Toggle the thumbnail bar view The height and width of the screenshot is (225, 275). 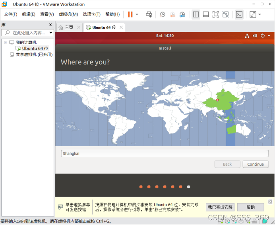[x=206, y=14]
